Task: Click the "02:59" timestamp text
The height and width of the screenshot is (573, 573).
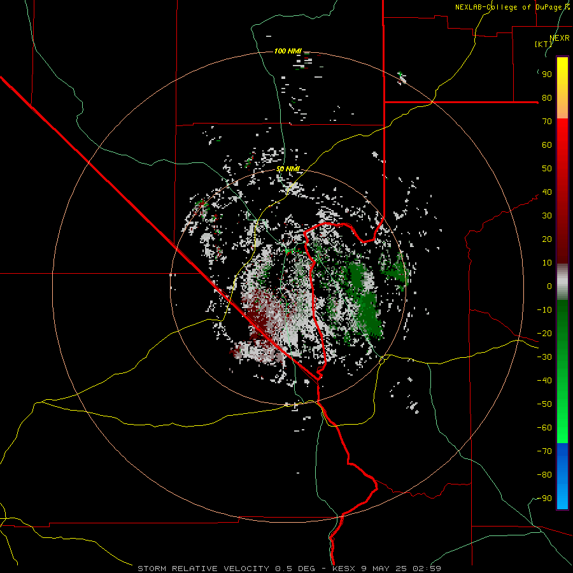Action: 427,569
